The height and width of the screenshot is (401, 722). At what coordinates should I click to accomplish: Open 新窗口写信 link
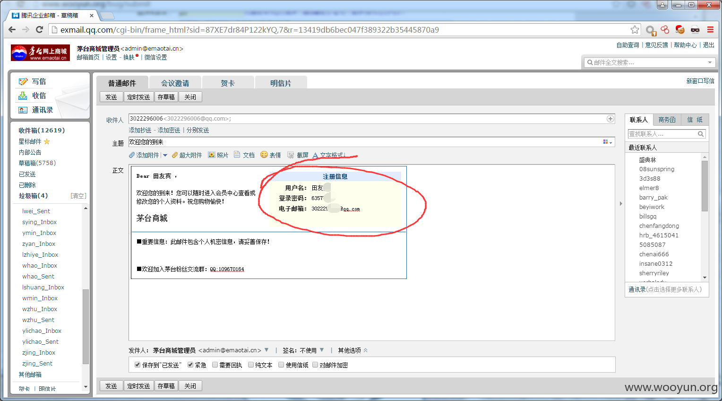pyautogui.click(x=700, y=81)
